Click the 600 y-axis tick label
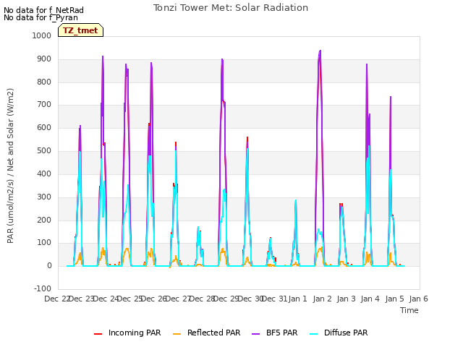 point(44,128)
